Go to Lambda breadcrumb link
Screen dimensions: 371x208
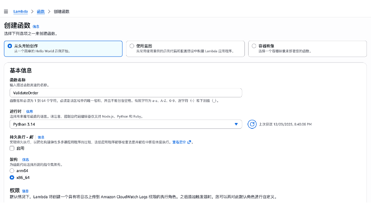[x=20, y=11]
